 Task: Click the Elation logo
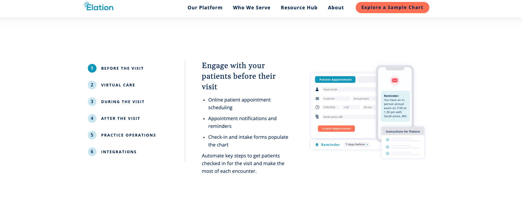(98, 7)
